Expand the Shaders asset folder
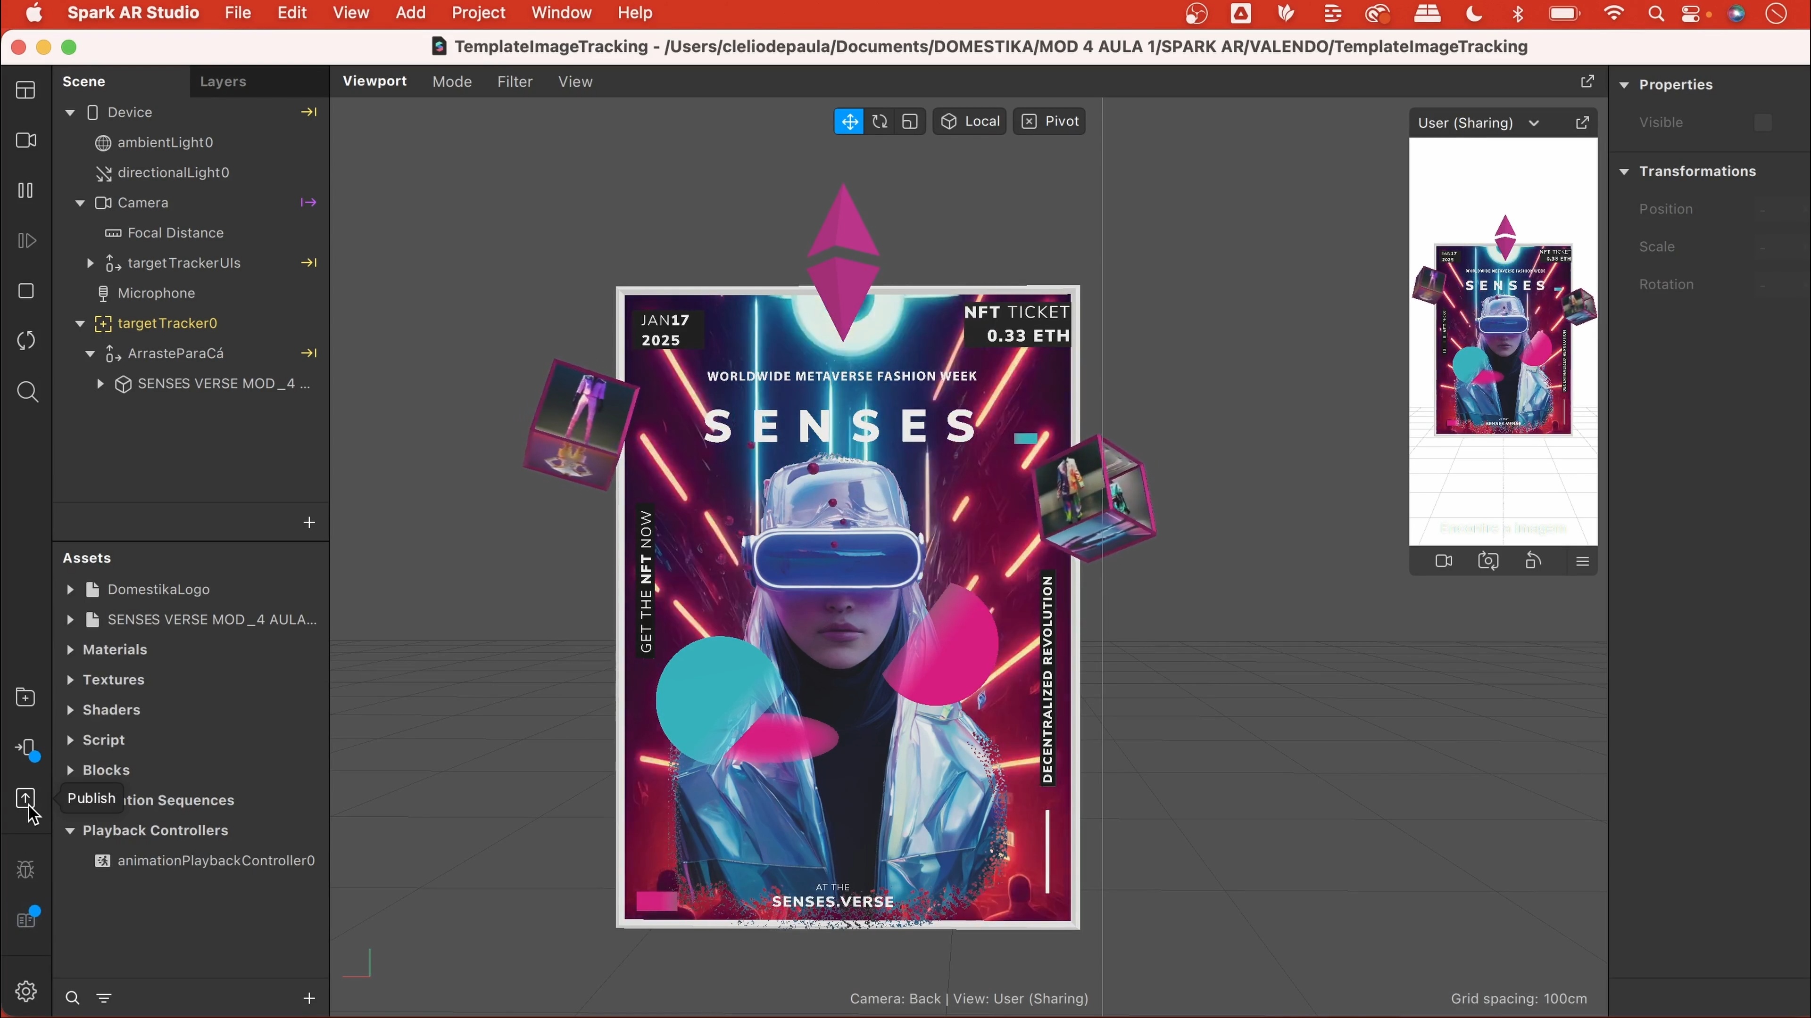This screenshot has width=1811, height=1018. (x=70, y=710)
